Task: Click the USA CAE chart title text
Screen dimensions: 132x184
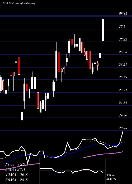Action: click(19, 3)
